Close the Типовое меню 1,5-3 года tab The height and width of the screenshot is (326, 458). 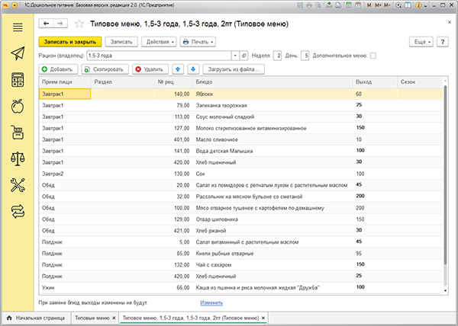click(263, 318)
